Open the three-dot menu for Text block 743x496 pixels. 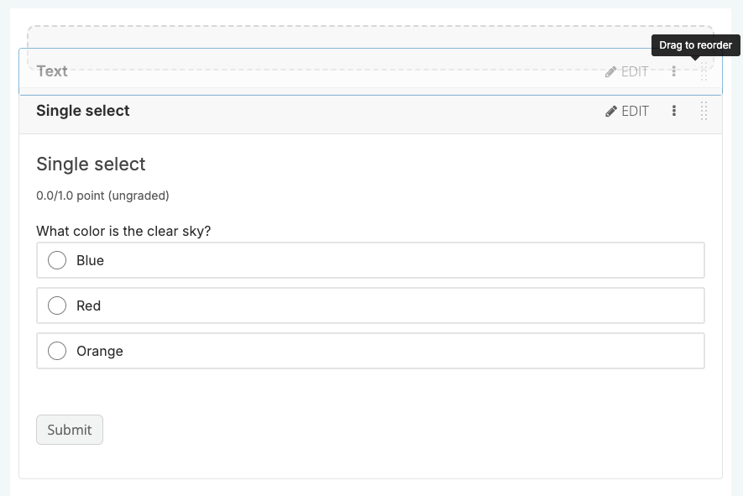pyautogui.click(x=674, y=72)
